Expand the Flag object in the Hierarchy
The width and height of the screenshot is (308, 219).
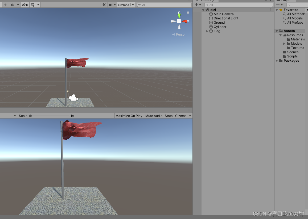pyautogui.click(x=207, y=31)
